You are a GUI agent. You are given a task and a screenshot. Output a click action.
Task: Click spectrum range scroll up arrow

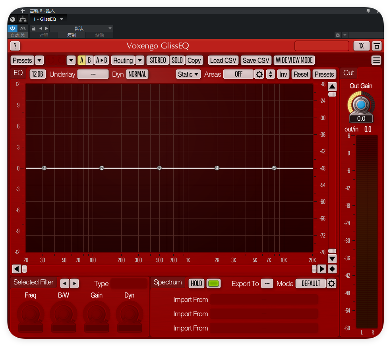pos(332,87)
